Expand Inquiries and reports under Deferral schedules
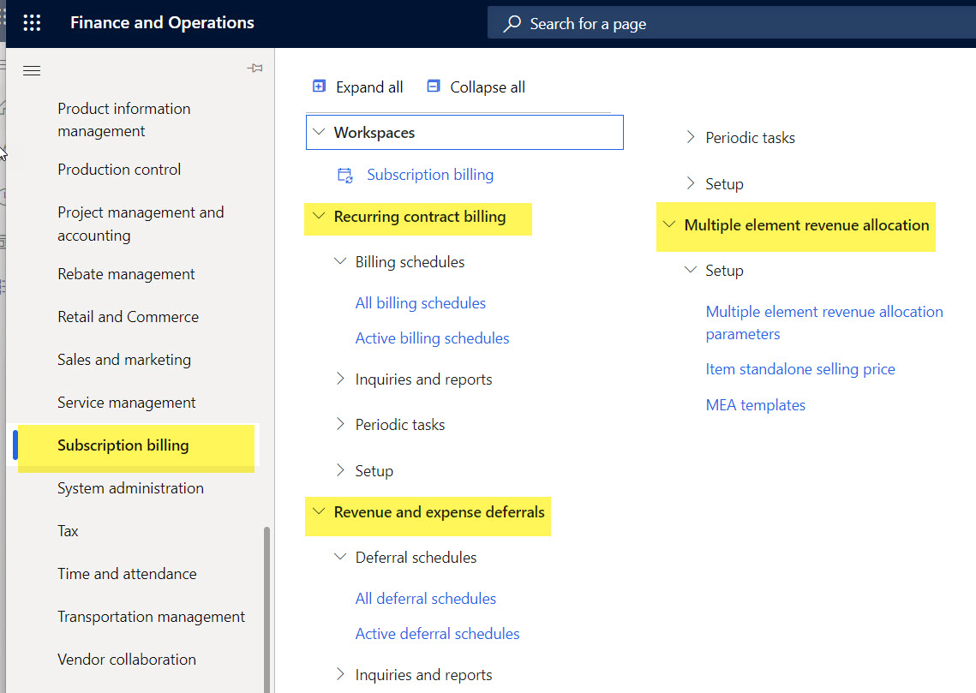Image resolution: width=976 pixels, height=693 pixels. pyautogui.click(x=341, y=674)
